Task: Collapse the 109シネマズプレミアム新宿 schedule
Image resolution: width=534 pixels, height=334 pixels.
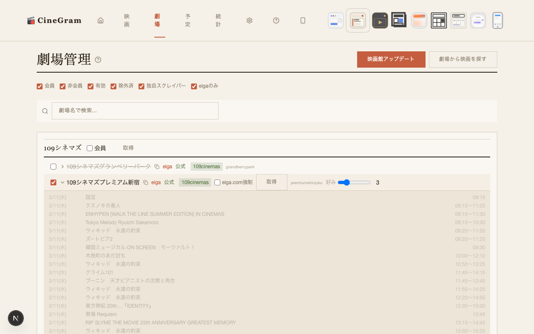Action: 63,182
